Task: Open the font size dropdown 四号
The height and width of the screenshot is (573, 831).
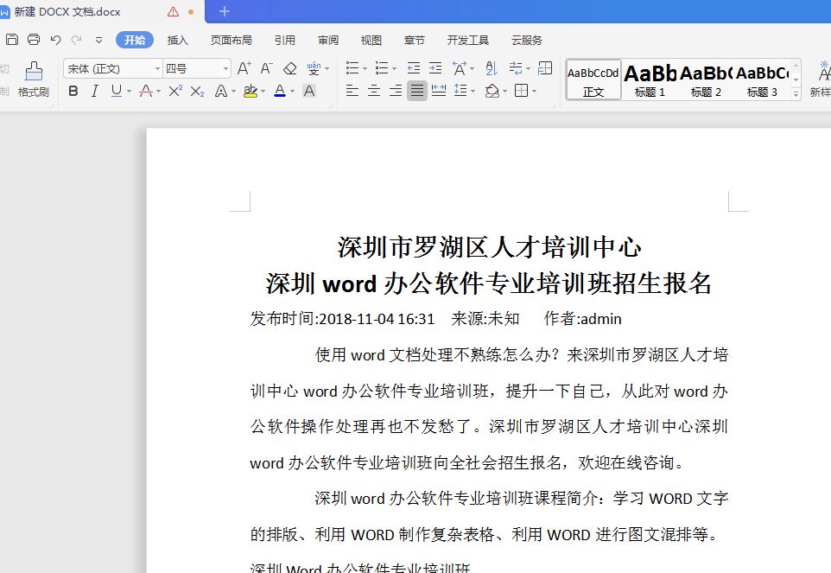Action: click(x=197, y=69)
